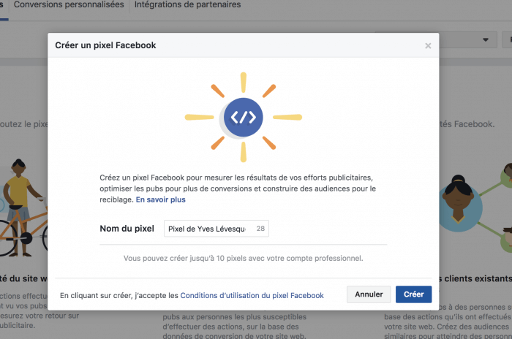Viewport: 512px width, 339px height.
Task: Open the dropdown arrow at top right
Action: point(484,39)
